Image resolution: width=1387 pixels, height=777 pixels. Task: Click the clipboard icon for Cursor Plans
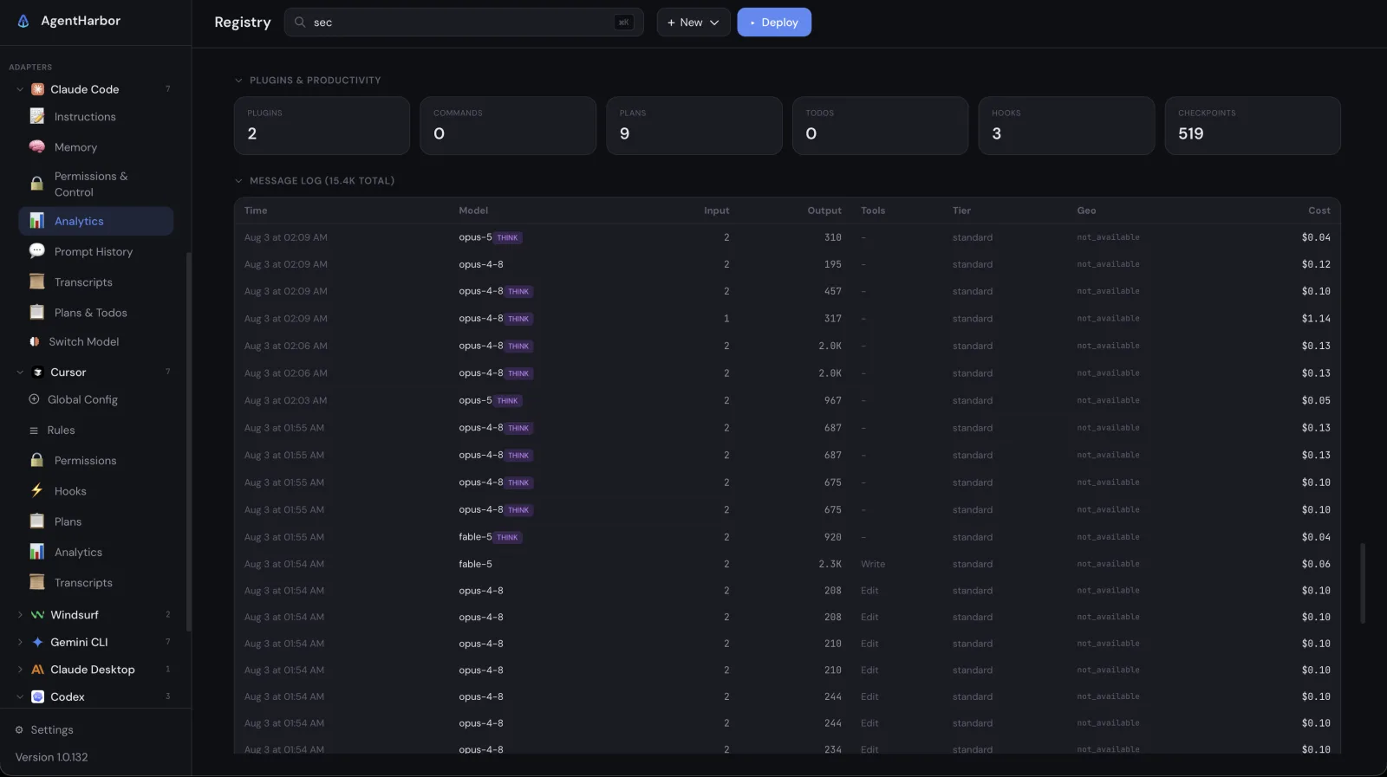(37, 521)
